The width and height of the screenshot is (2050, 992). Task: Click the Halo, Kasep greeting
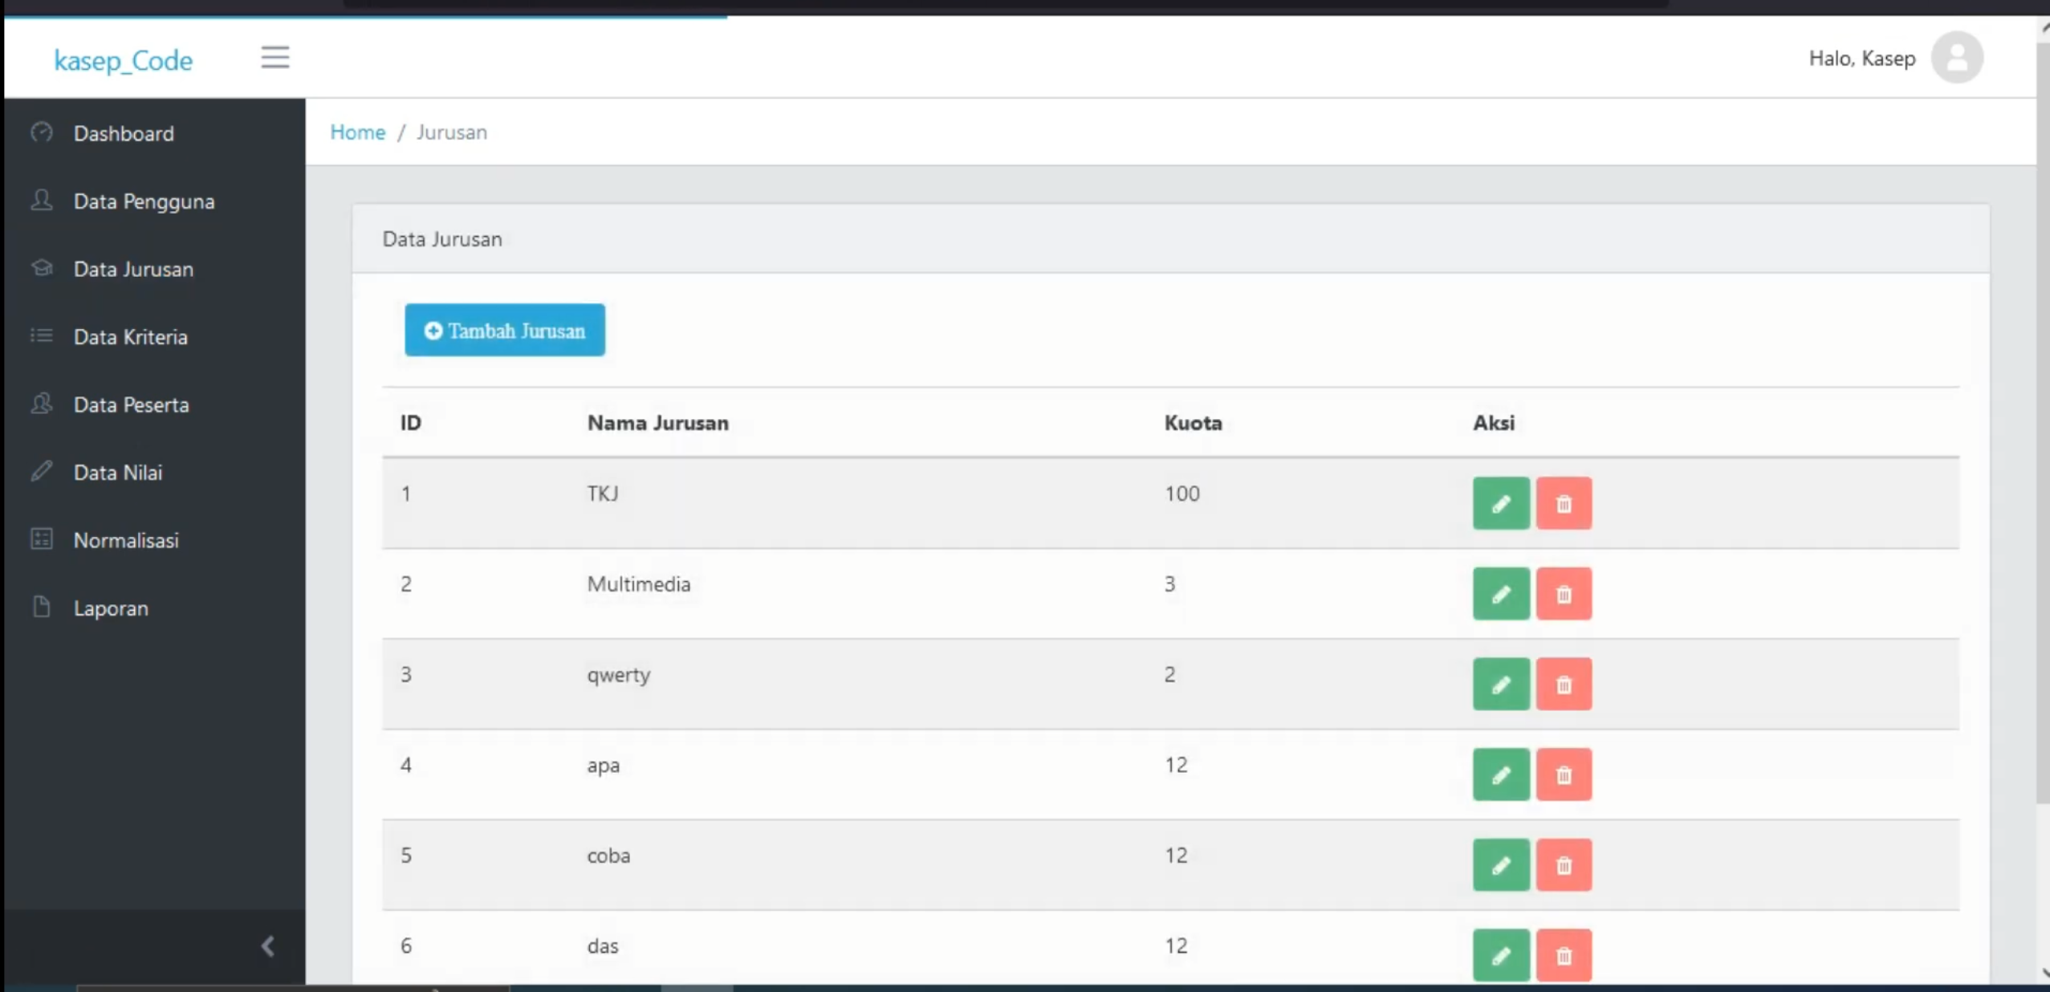click(1862, 59)
